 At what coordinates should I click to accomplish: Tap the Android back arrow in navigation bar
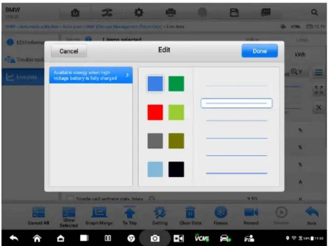[x=14, y=238]
